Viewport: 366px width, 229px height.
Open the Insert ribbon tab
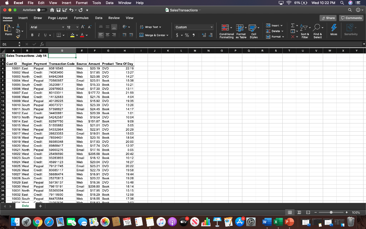pyautogui.click(x=23, y=18)
